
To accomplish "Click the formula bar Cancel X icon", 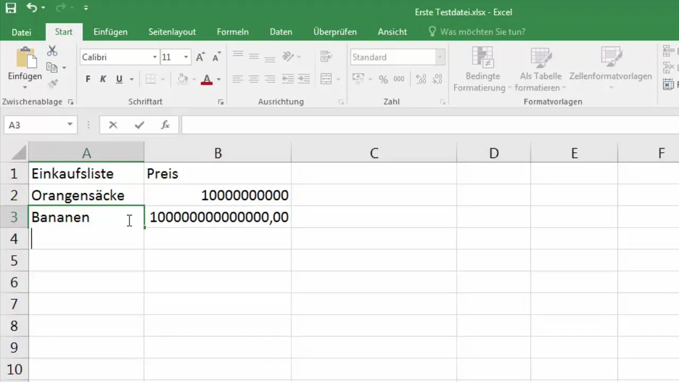I will (x=112, y=125).
